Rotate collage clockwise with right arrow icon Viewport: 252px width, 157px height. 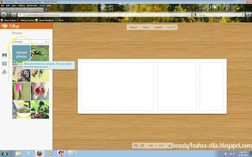[x=142, y=146]
